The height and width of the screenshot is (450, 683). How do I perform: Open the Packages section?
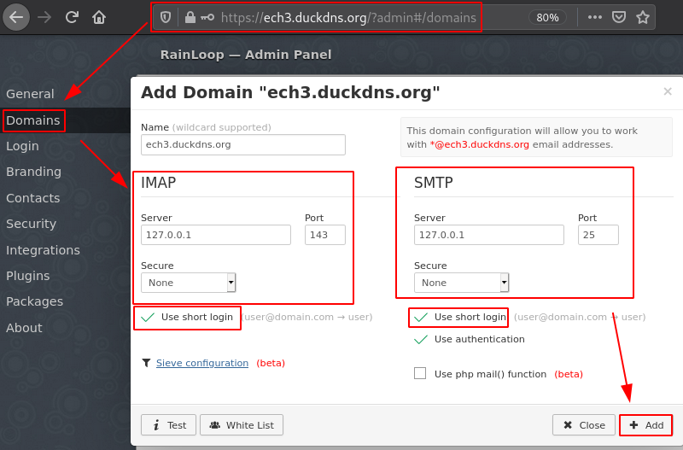tap(34, 301)
